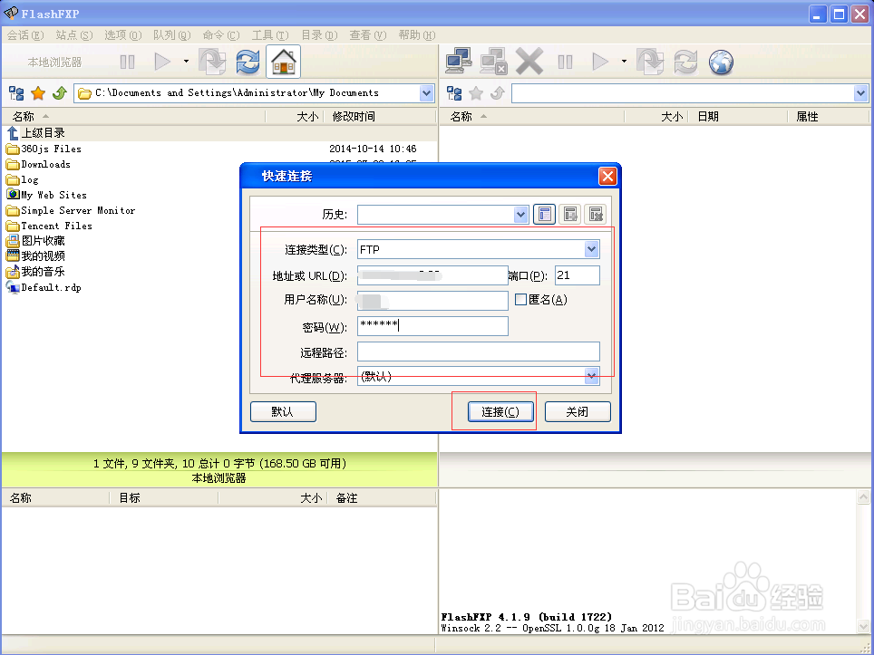Viewport: 874px width, 655px height.
Task: Click the remote abort X icon
Action: (529, 62)
